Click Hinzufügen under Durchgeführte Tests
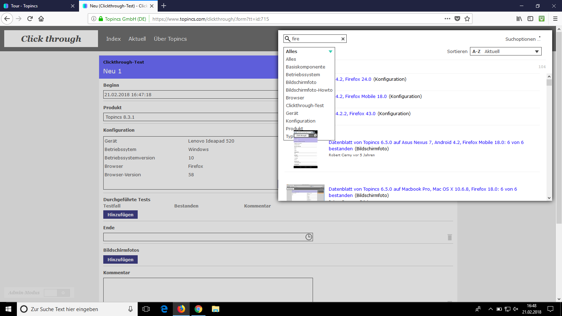Screen dimensions: 562x316 120,215
